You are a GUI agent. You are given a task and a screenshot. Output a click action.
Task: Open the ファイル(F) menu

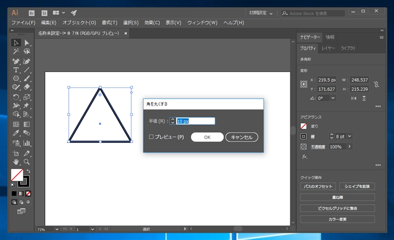23,23
